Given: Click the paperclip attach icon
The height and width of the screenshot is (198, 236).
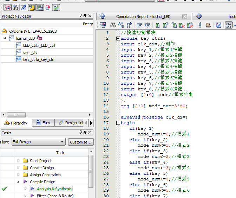Looking at the screenshot, I should click(200, 25).
